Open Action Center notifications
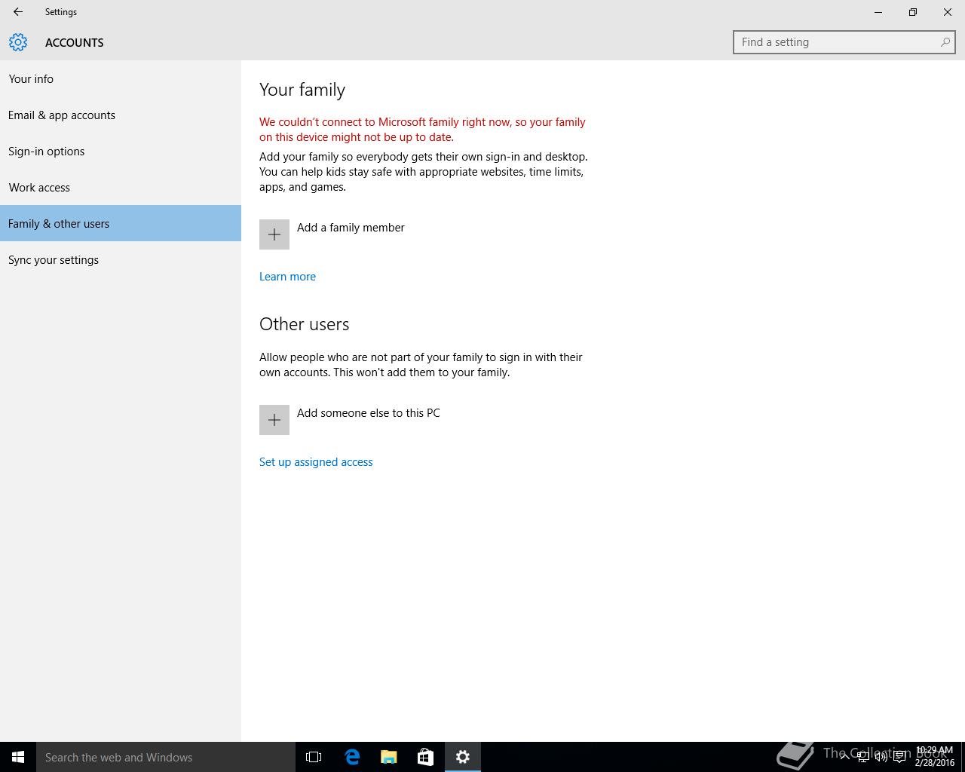The image size is (965, 772). click(x=899, y=757)
